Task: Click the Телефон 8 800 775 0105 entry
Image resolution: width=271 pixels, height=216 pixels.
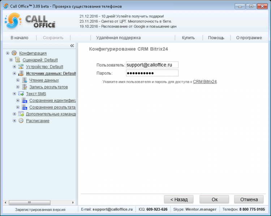Action: 244,209
